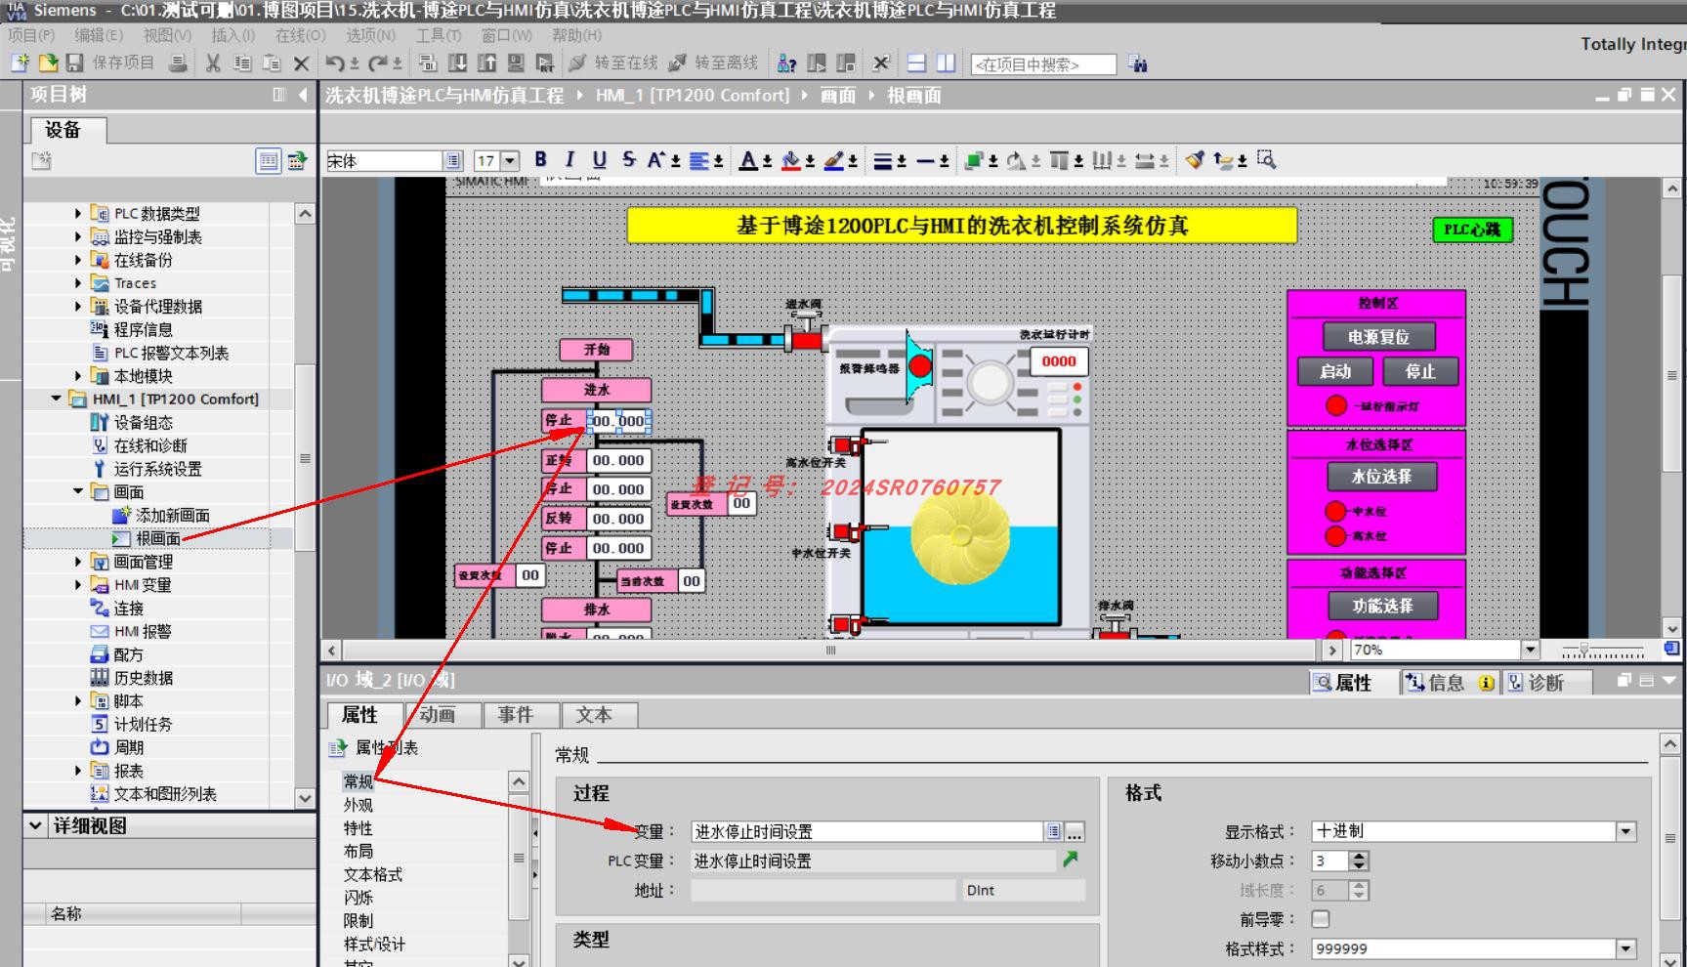The image size is (1687, 967).
Task: Click the Undo arrow icon
Action: [335, 63]
